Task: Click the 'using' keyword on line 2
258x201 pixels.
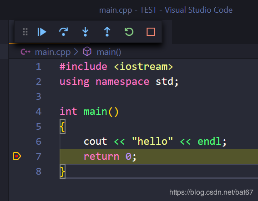Action: pyautogui.click(x=74, y=82)
